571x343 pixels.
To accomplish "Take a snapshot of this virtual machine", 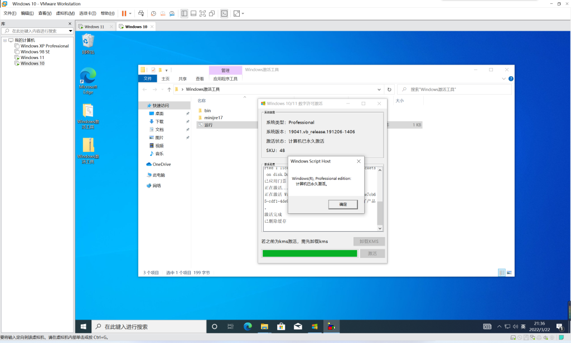I will 153,13.
